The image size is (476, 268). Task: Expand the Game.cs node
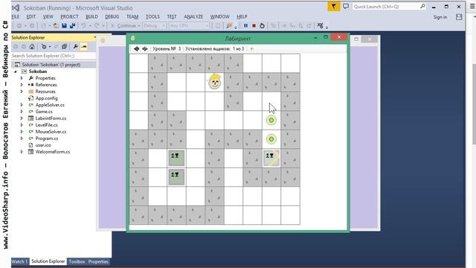coord(22,112)
